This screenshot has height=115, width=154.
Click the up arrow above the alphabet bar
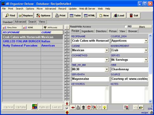67,28
